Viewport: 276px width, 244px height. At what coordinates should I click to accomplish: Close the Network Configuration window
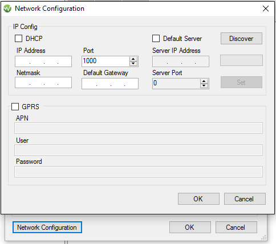(x=266, y=9)
